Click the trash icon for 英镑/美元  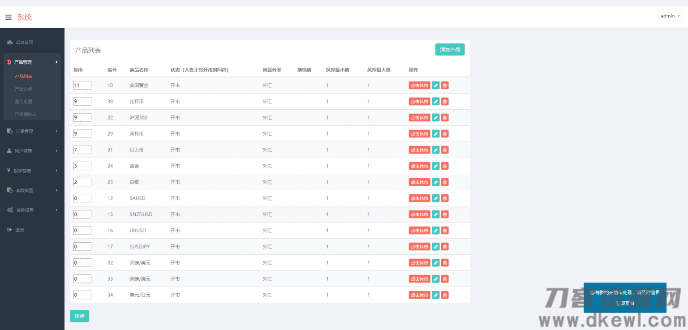tap(444, 263)
